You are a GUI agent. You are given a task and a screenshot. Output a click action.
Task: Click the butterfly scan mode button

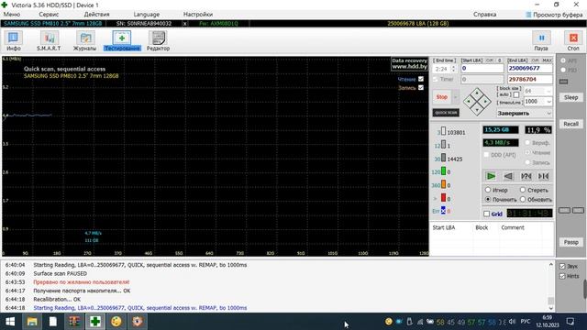click(x=543, y=176)
